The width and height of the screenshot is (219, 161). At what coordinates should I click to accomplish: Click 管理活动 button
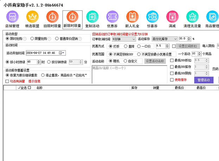click(204, 80)
